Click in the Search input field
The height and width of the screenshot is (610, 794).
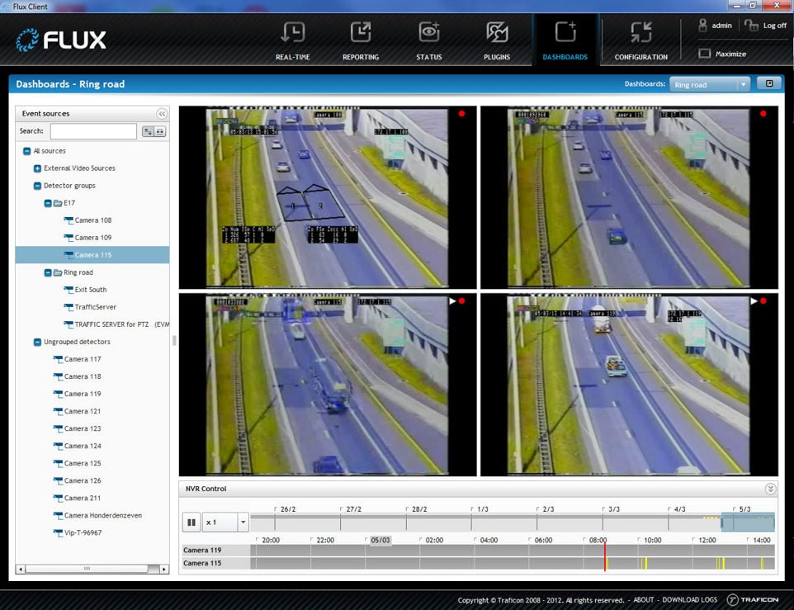pos(93,131)
